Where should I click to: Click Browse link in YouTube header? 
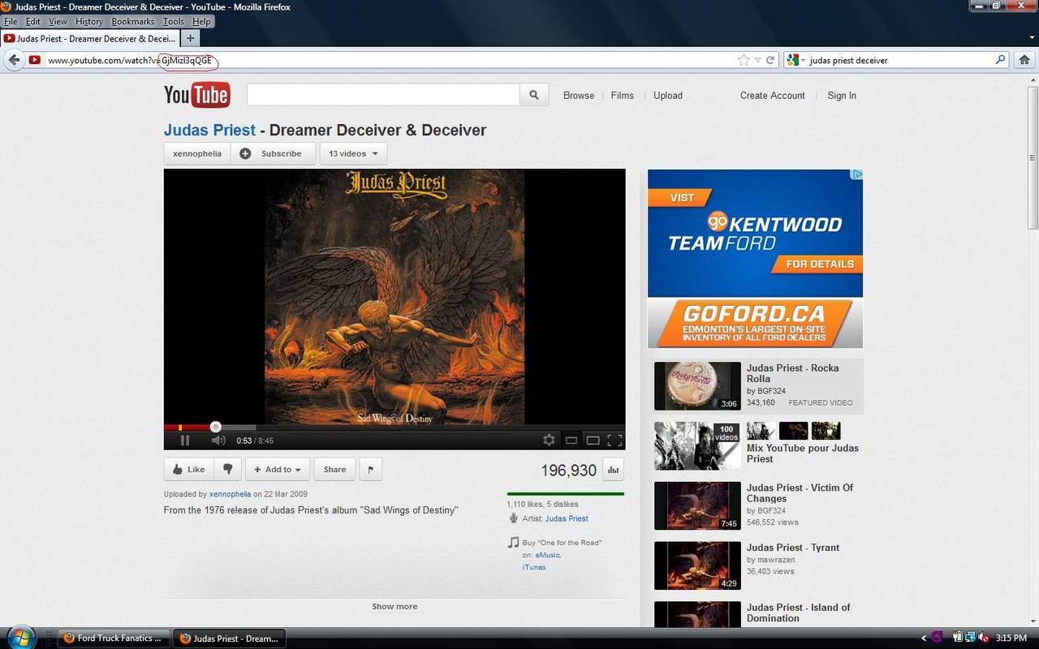click(579, 95)
